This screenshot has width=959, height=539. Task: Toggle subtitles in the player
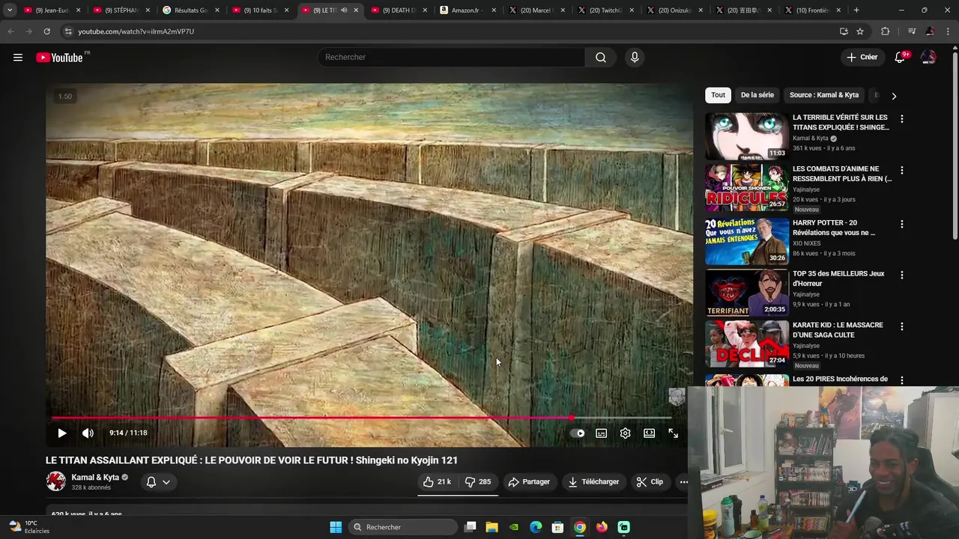tap(601, 433)
